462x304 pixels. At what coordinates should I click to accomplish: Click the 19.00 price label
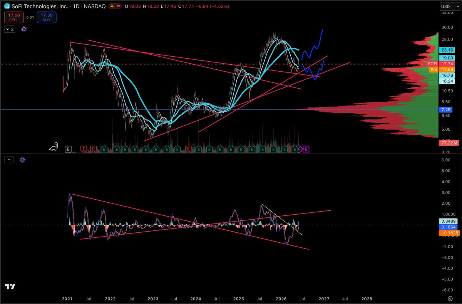pyautogui.click(x=447, y=57)
